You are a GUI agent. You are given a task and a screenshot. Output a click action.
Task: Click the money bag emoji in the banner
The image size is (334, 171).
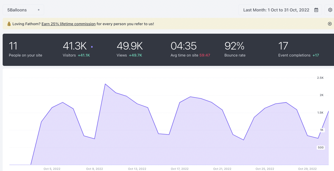[x=9, y=24]
